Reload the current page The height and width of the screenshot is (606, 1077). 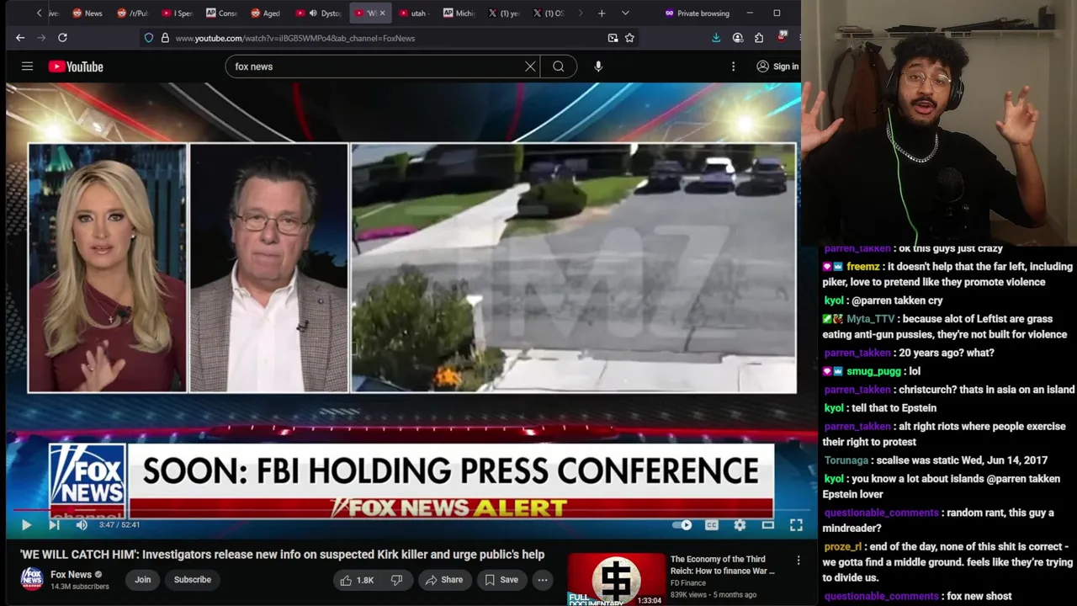click(62, 38)
